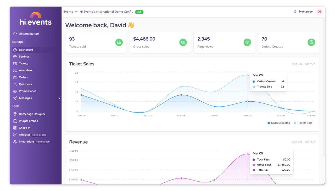This screenshot has height=191, width=335.
Task: Click the green ticket icon on Tickets sold card
Action: (x=119, y=42)
